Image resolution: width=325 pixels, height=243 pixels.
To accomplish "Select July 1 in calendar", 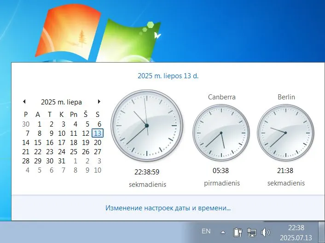I will (39, 124).
